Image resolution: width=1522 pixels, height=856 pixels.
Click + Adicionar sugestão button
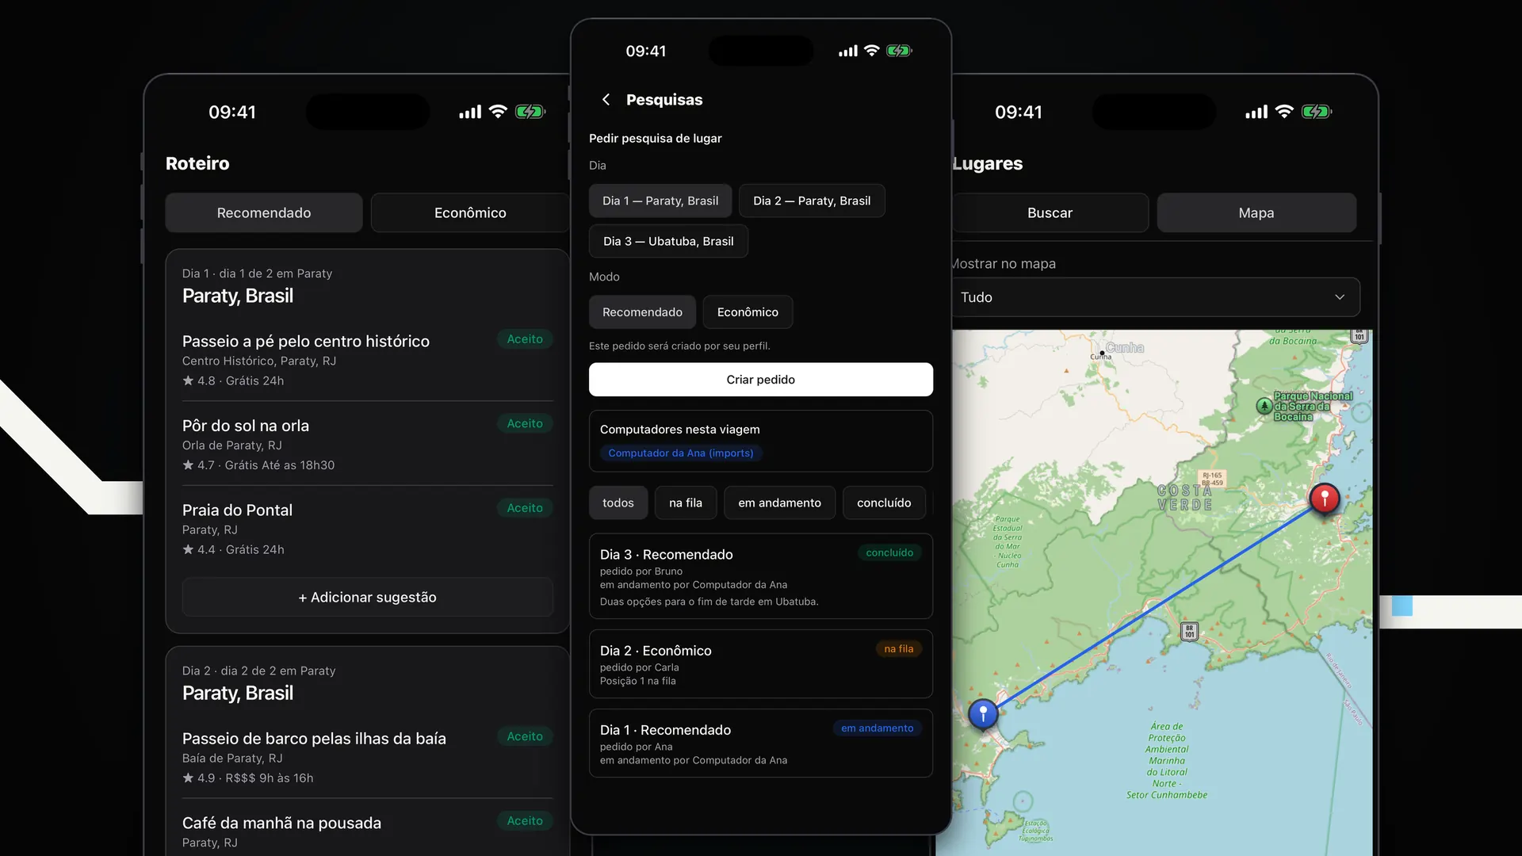point(368,597)
